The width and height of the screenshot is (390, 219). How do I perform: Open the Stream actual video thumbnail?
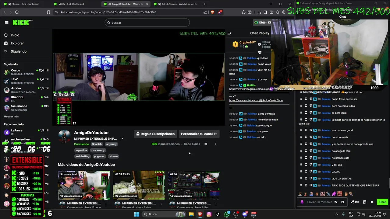pyautogui.click(x=84, y=185)
